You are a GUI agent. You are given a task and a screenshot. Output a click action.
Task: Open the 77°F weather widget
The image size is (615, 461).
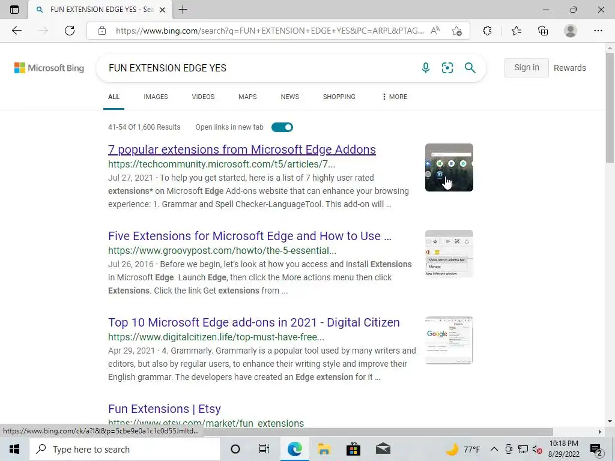[x=463, y=449]
